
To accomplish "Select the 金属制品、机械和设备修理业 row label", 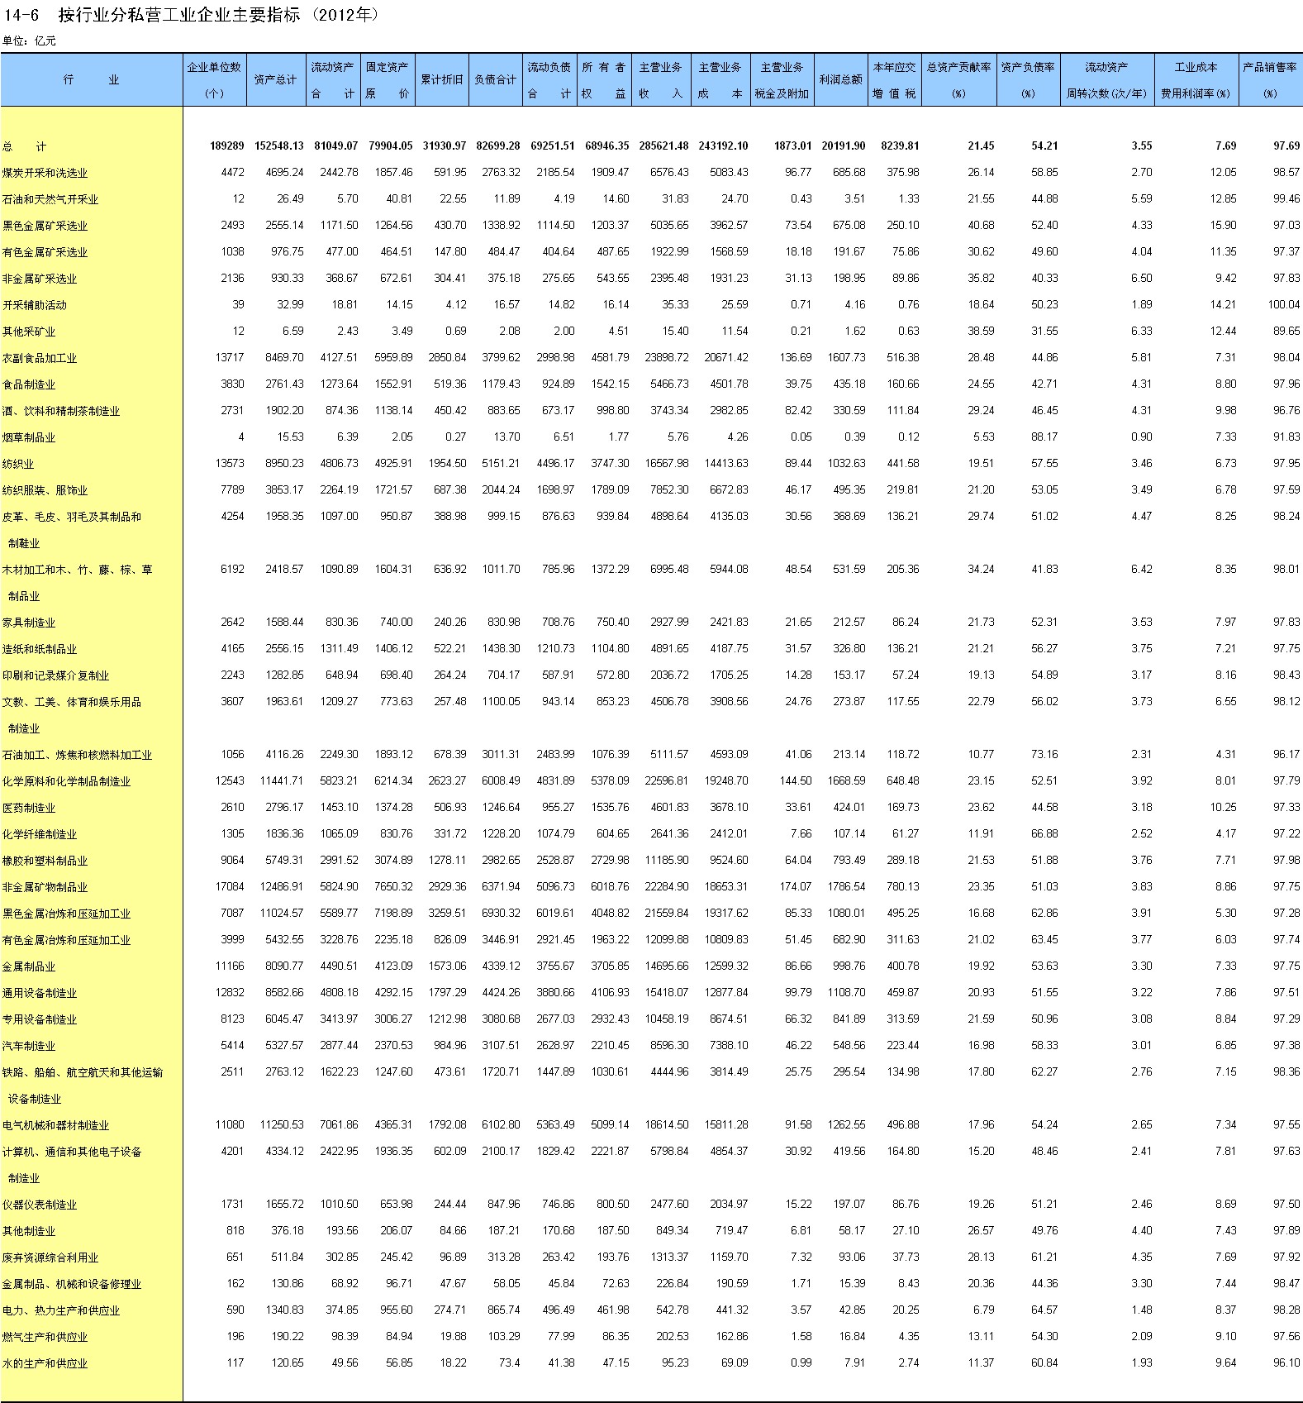I will click(x=72, y=1284).
